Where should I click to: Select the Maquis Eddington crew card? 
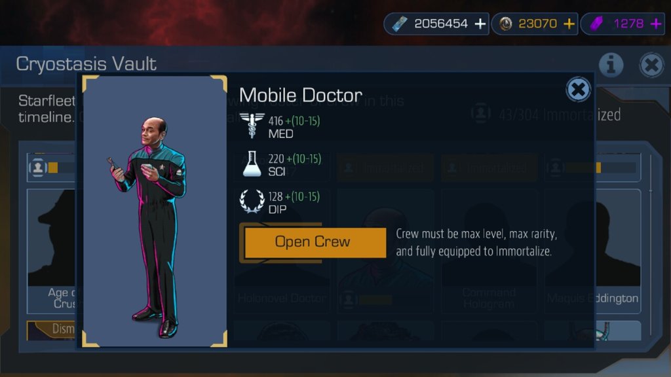(x=618, y=251)
